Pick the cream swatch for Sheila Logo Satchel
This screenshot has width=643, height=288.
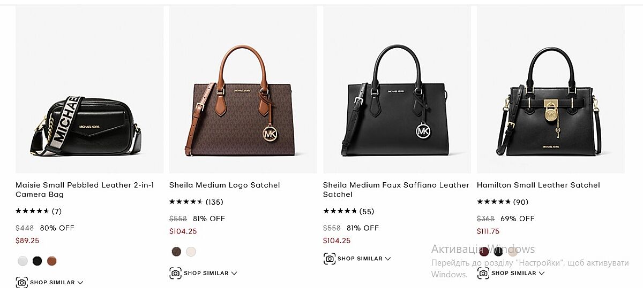pos(191,252)
